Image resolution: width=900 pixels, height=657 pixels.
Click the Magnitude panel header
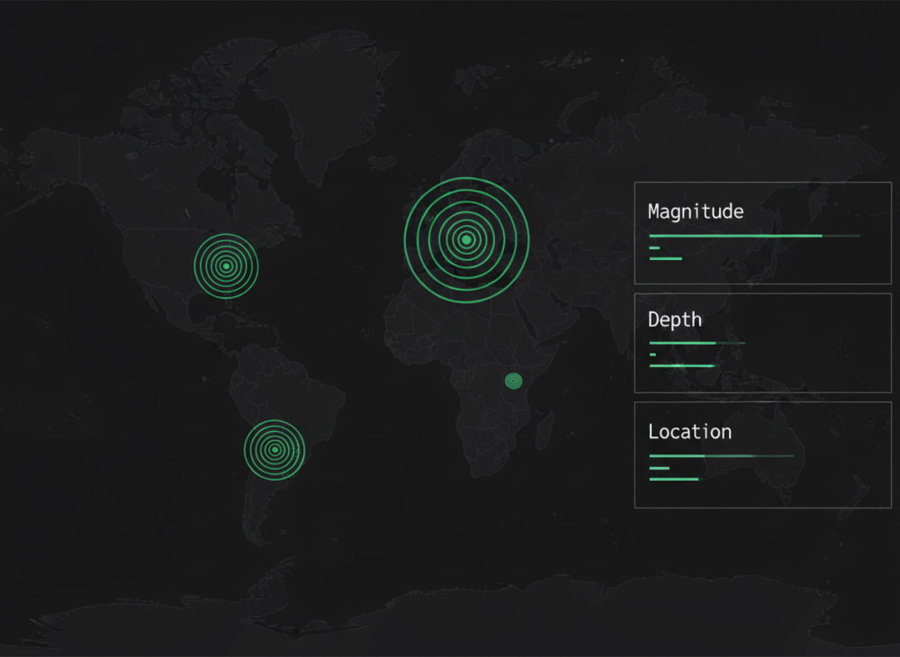pyautogui.click(x=695, y=211)
